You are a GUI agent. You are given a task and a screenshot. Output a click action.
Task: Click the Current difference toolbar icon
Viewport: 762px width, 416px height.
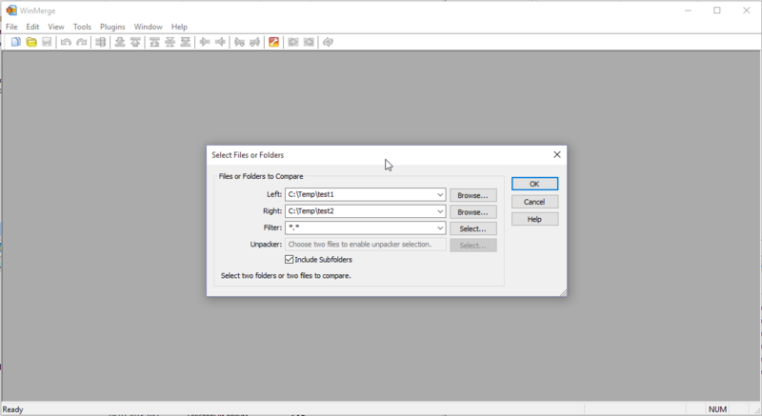pos(170,42)
